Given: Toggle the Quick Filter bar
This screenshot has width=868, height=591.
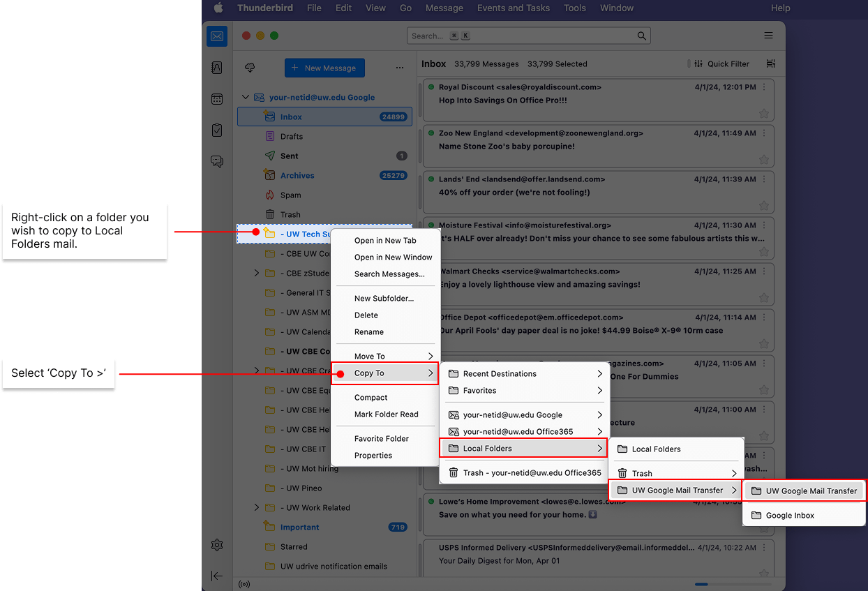Looking at the screenshot, I should click(x=719, y=63).
